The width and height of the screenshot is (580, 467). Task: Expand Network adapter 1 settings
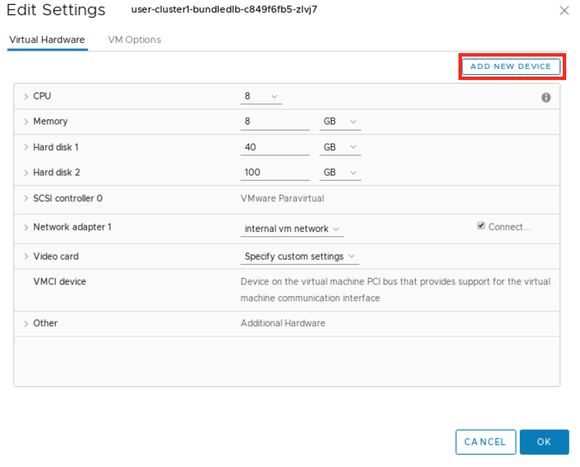click(x=26, y=228)
